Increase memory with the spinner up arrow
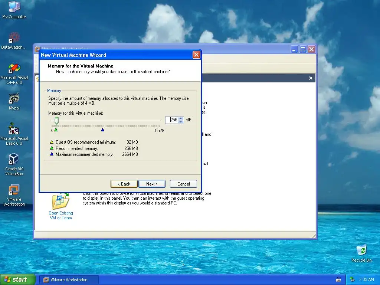This screenshot has width=380, height=285. pos(181,118)
